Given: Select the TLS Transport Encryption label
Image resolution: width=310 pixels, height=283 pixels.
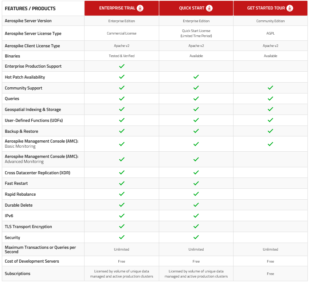Looking at the screenshot, I should point(28,227).
